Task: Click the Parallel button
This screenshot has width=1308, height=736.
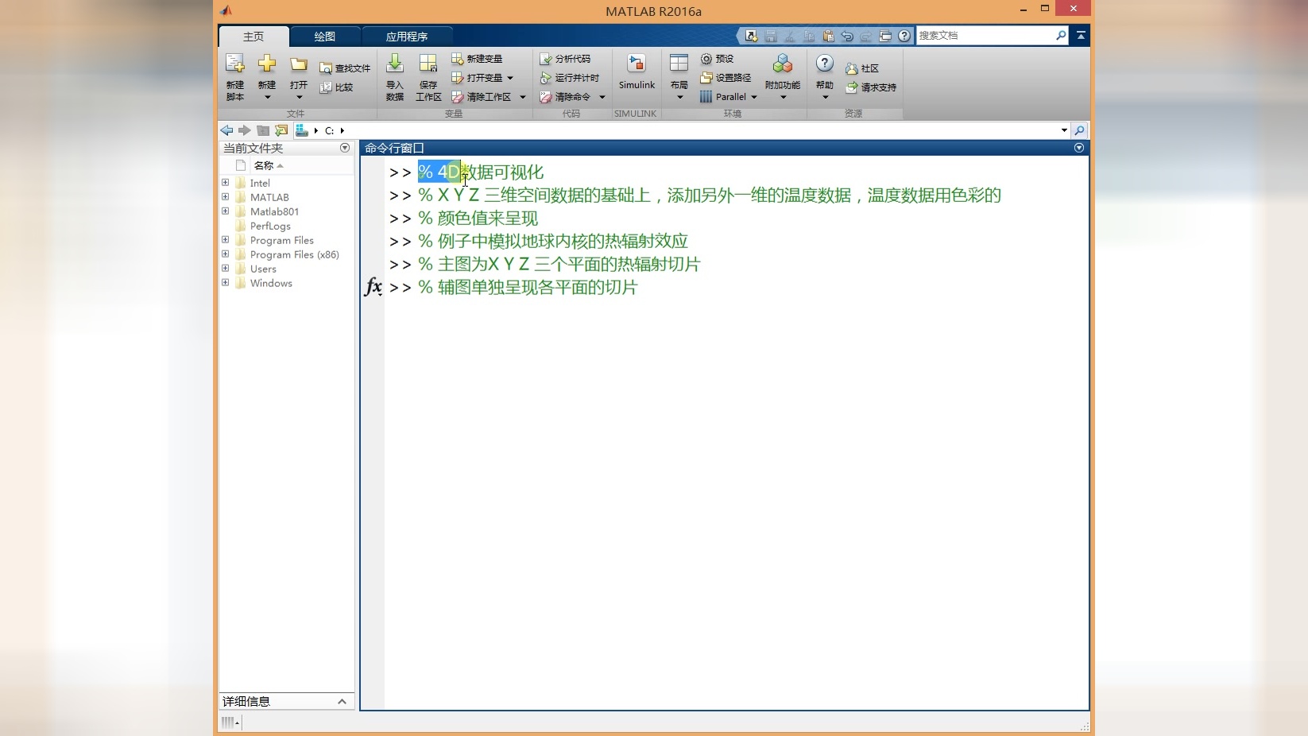Action: tap(723, 97)
